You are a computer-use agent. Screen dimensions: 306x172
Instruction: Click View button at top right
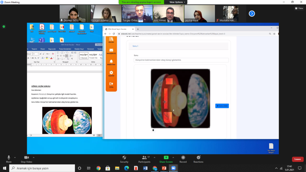coord(299,8)
